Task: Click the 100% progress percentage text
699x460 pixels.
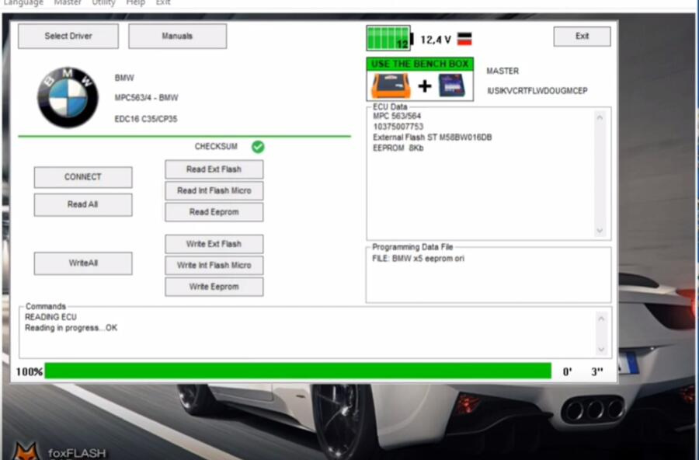Action: coord(30,371)
